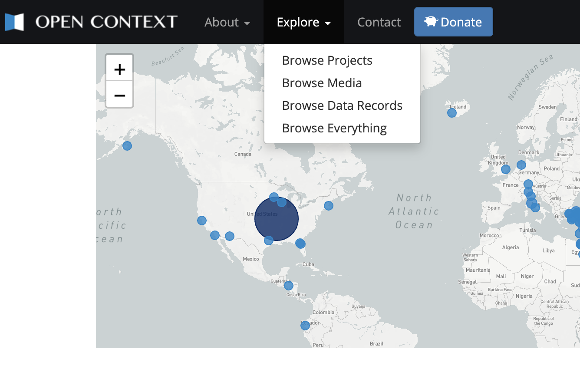Open the About dropdown menu
The height and width of the screenshot is (369, 580).
227,22
